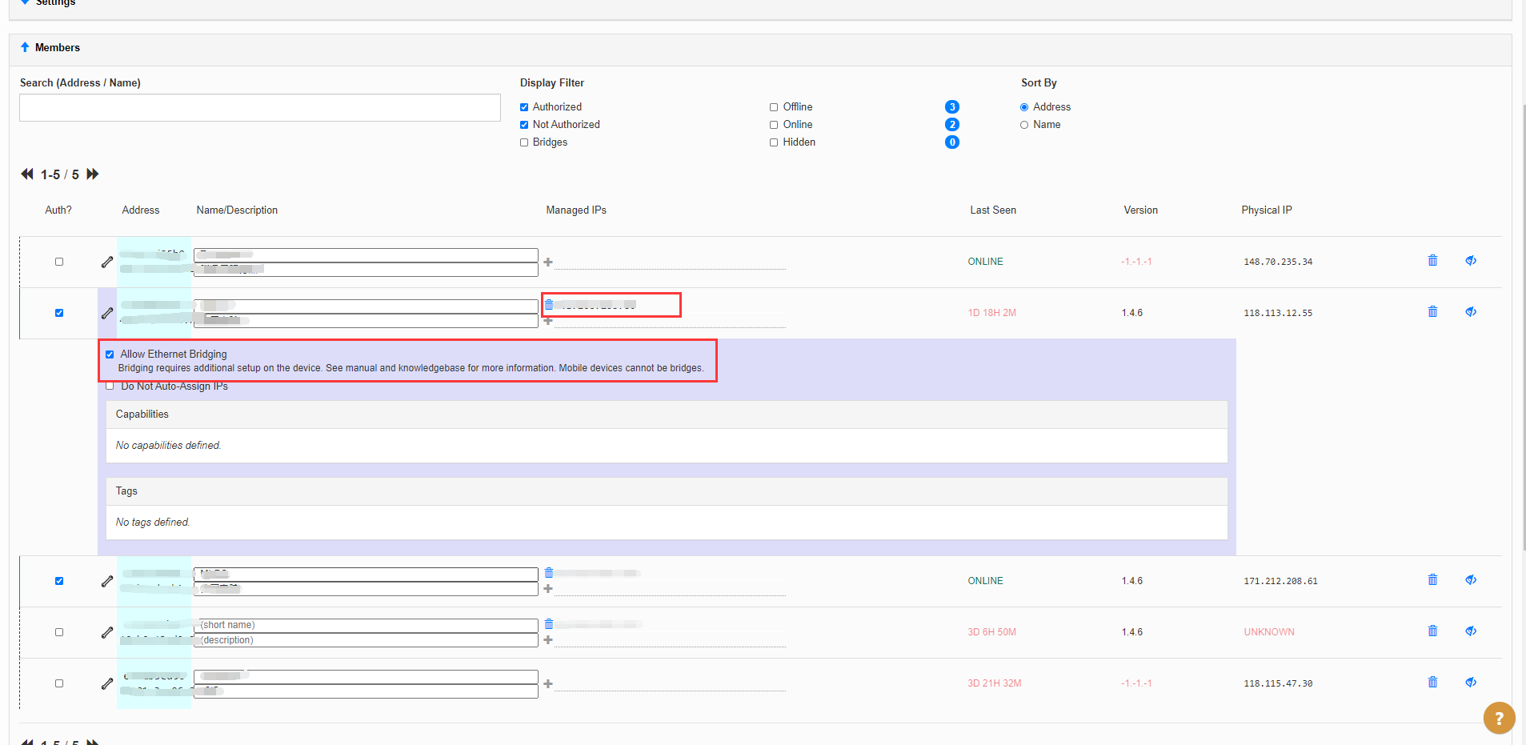Click the Search Address / Name field
The height and width of the screenshot is (745, 1526).
tap(260, 108)
